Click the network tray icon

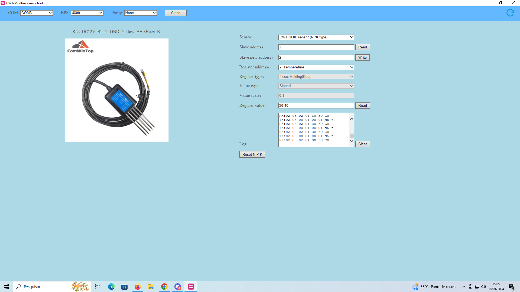click(477, 287)
